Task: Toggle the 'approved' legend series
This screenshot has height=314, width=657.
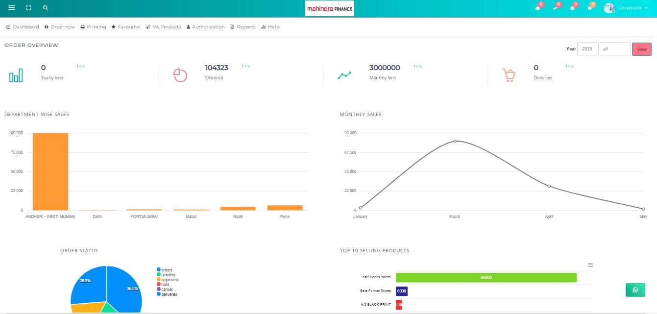Action: coord(167,280)
